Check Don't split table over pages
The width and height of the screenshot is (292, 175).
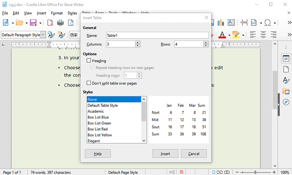[89, 83]
